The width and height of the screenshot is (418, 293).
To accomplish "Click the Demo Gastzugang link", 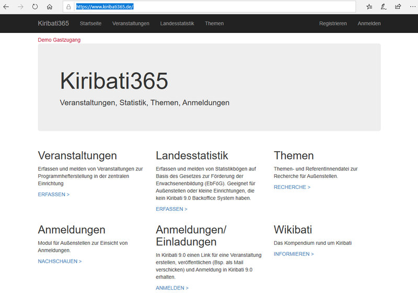I will click(59, 40).
